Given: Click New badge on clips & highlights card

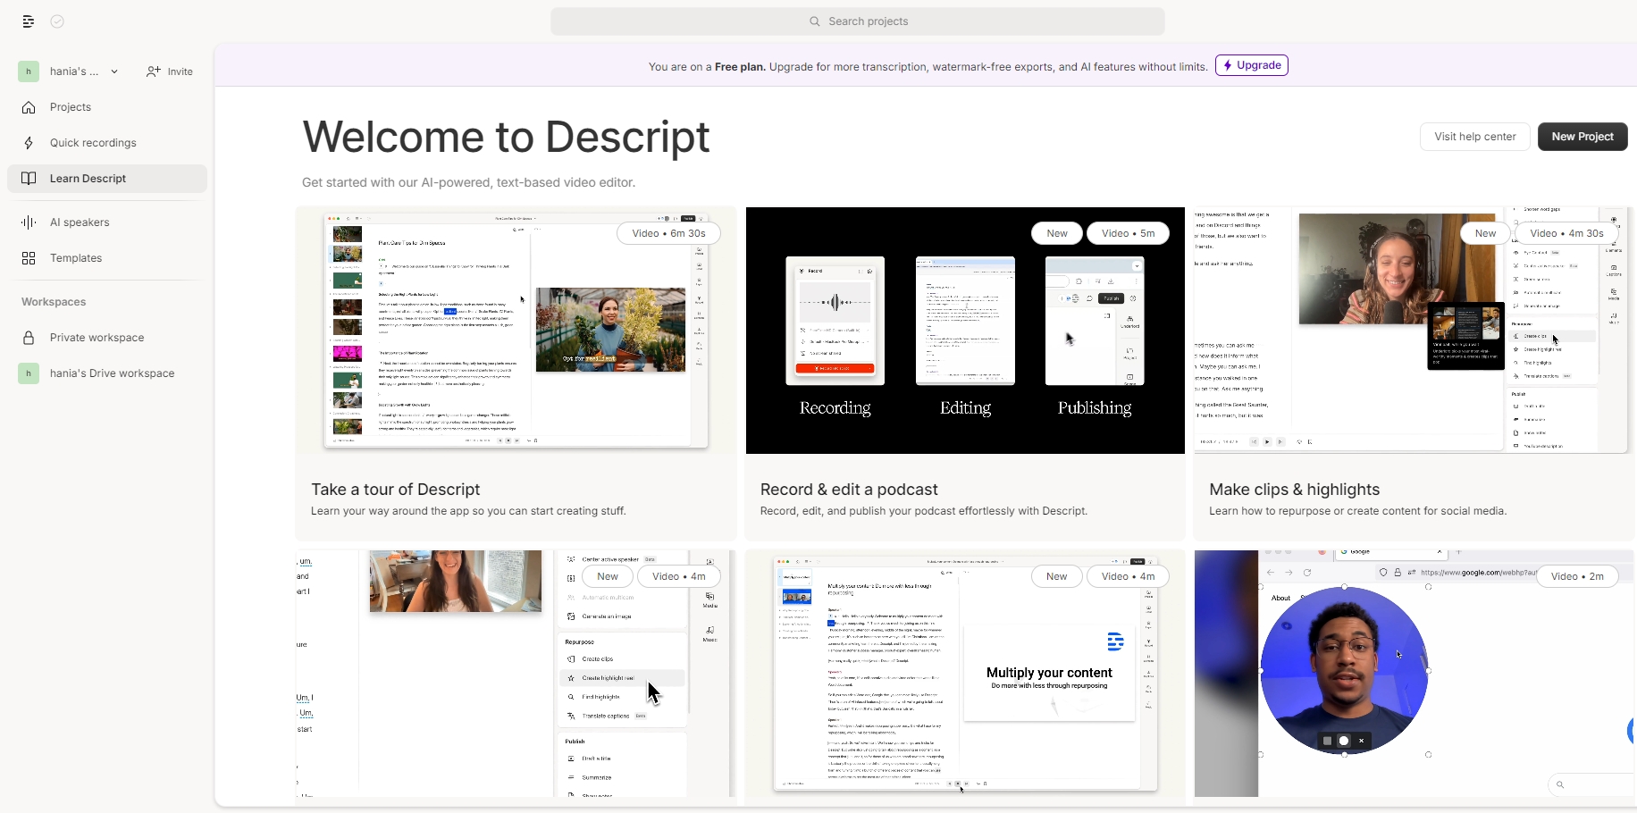Looking at the screenshot, I should point(1485,233).
